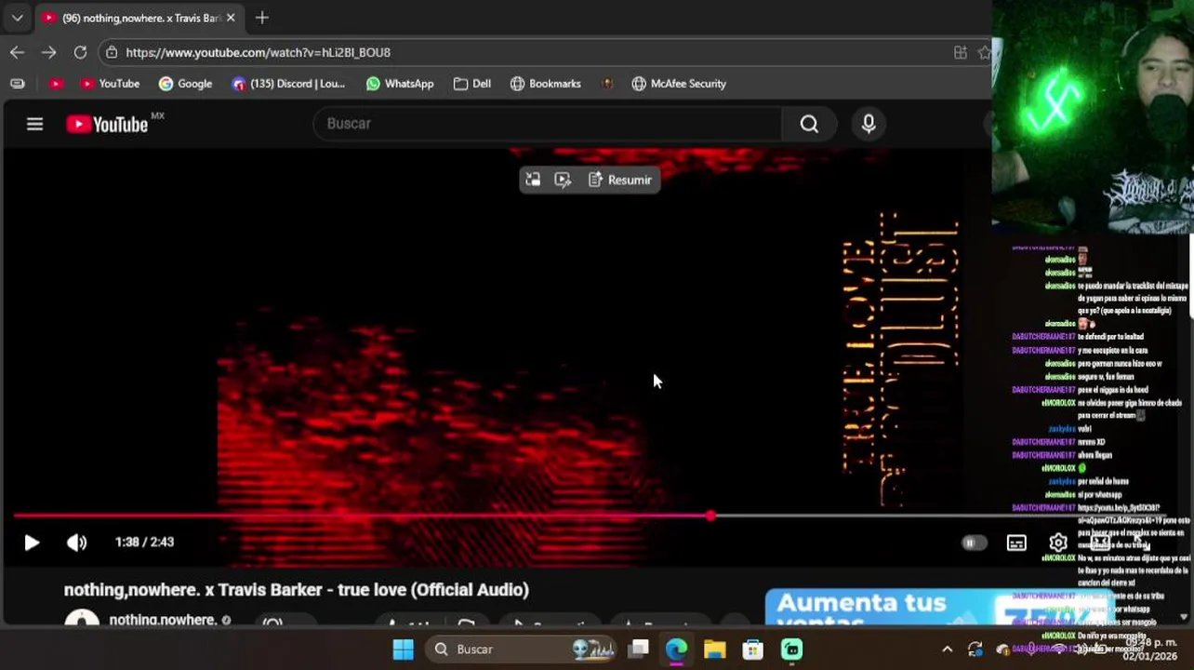
Task: Open File Explorer from the taskbar
Action: click(x=714, y=650)
